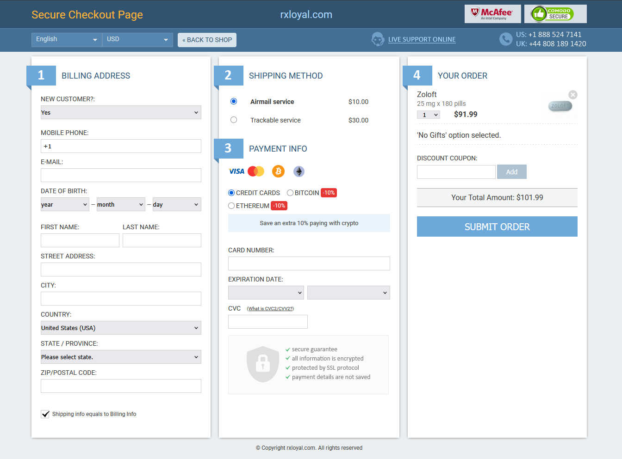The height and width of the screenshot is (459, 622).
Task: Focus the Street Address field
Action: (121, 269)
